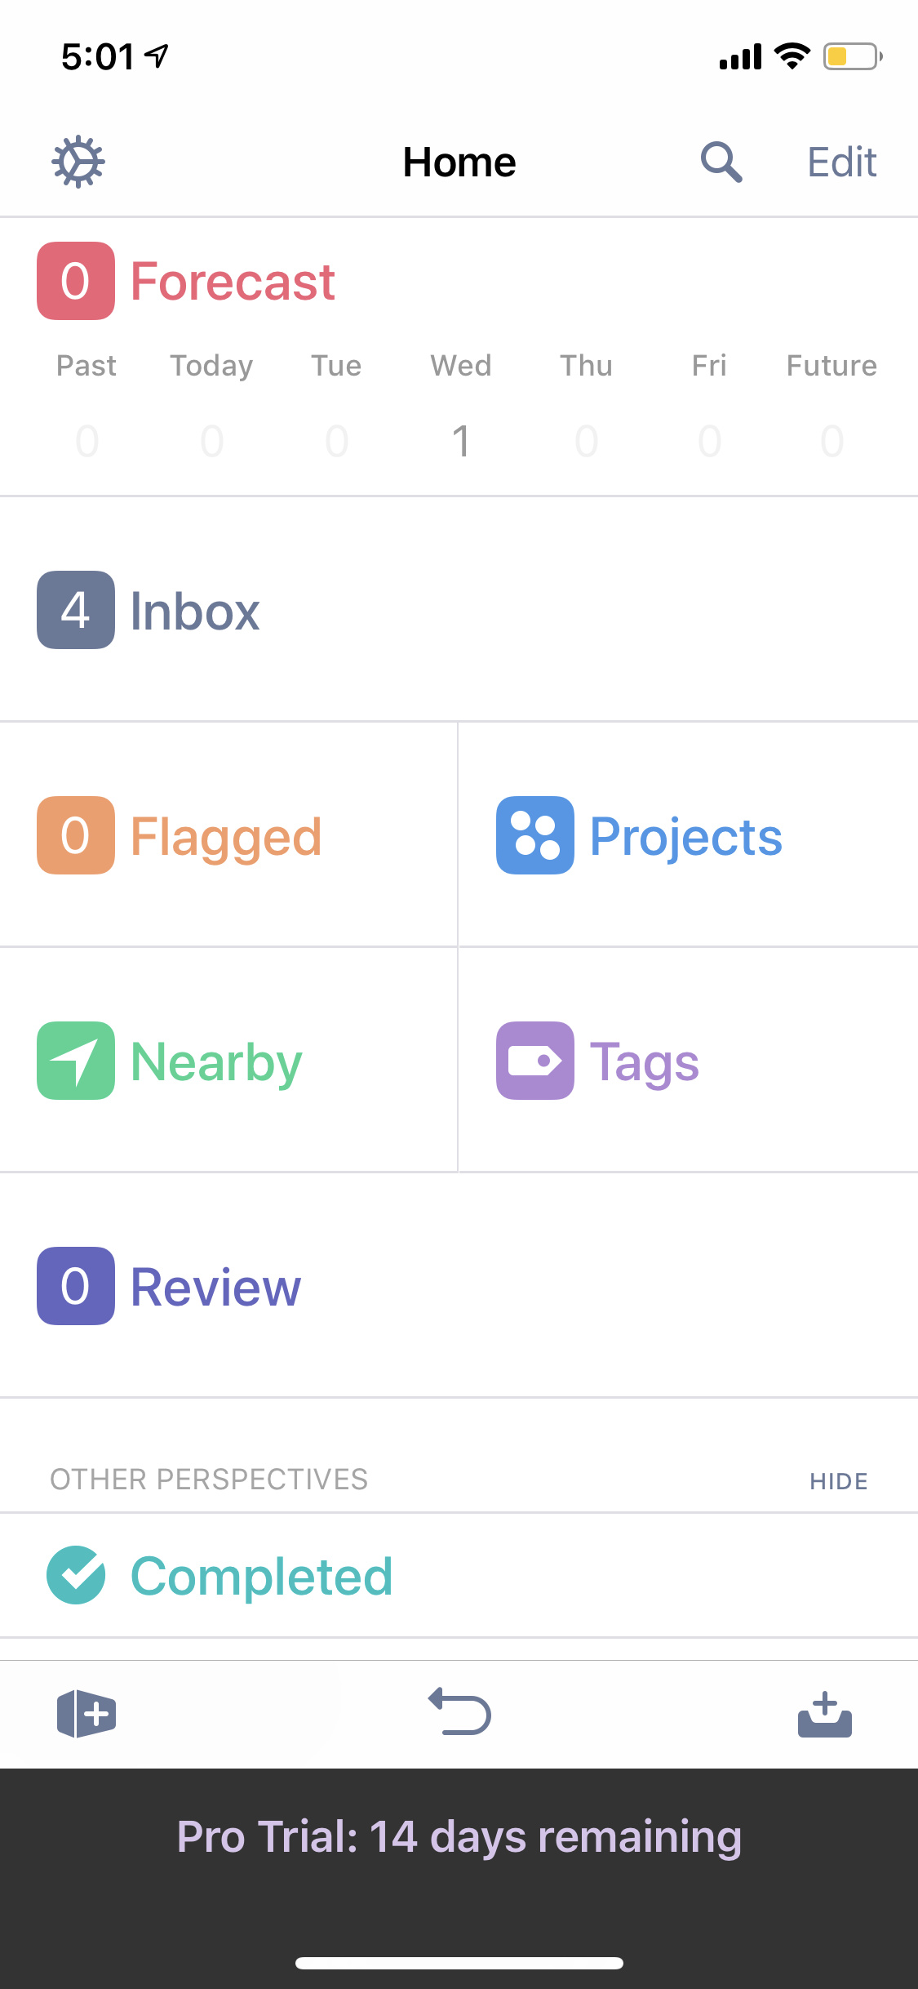Tap the new perspective plus icon

click(86, 1714)
